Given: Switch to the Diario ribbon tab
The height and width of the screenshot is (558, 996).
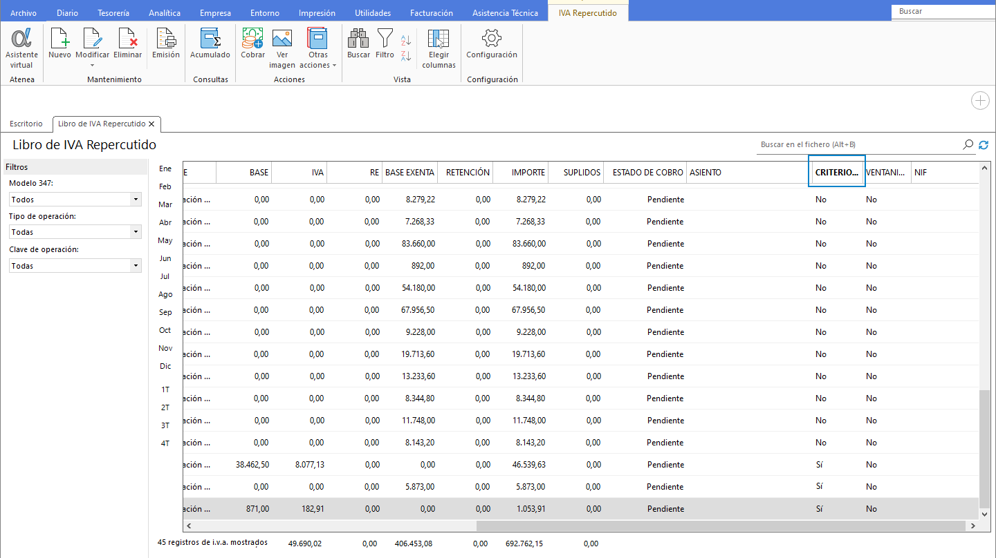Looking at the screenshot, I should pos(67,13).
